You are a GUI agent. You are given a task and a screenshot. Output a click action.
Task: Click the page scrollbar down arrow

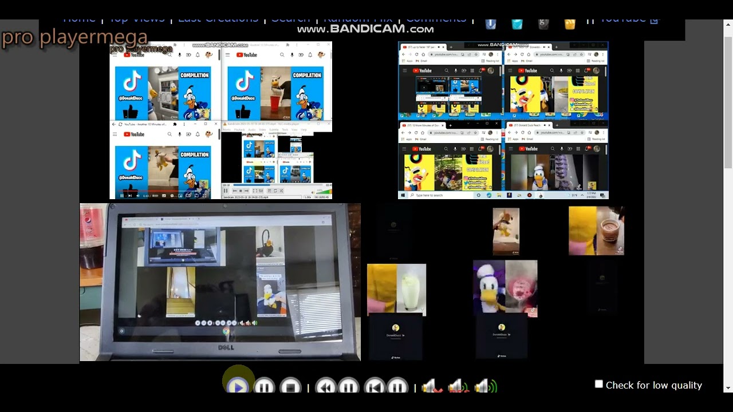pyautogui.click(x=728, y=388)
